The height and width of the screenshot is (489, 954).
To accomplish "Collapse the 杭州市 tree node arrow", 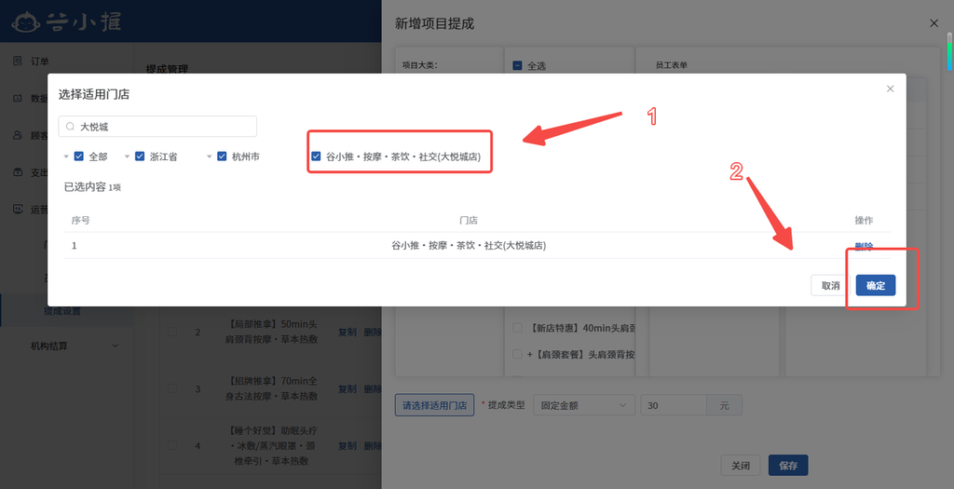I will [x=209, y=156].
